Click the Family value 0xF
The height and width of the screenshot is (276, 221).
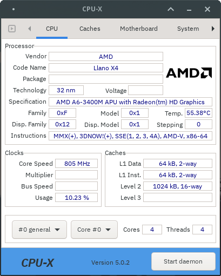(x=62, y=113)
